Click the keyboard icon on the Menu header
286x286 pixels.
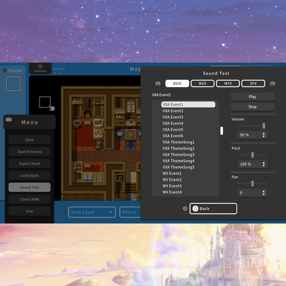tap(9, 119)
